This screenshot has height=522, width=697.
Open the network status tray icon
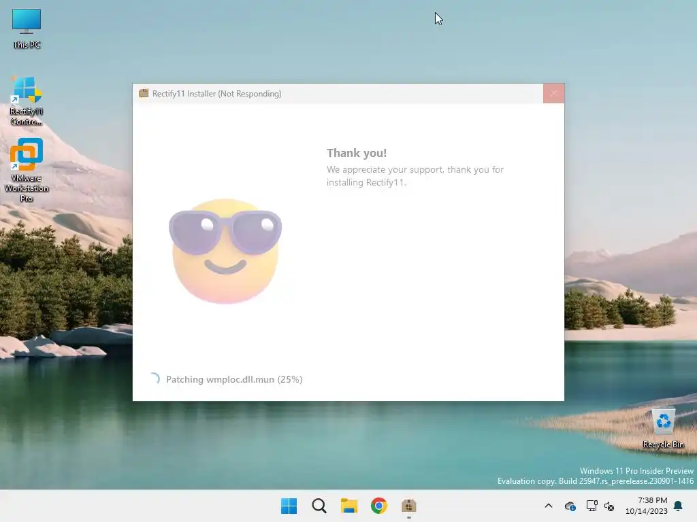[591, 506]
